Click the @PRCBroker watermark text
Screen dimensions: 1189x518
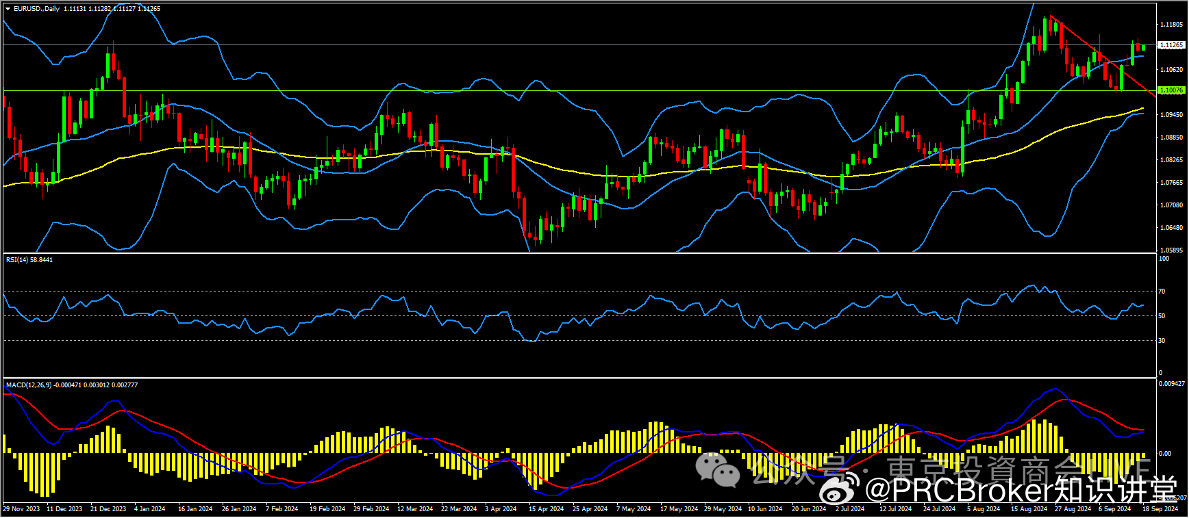point(959,490)
